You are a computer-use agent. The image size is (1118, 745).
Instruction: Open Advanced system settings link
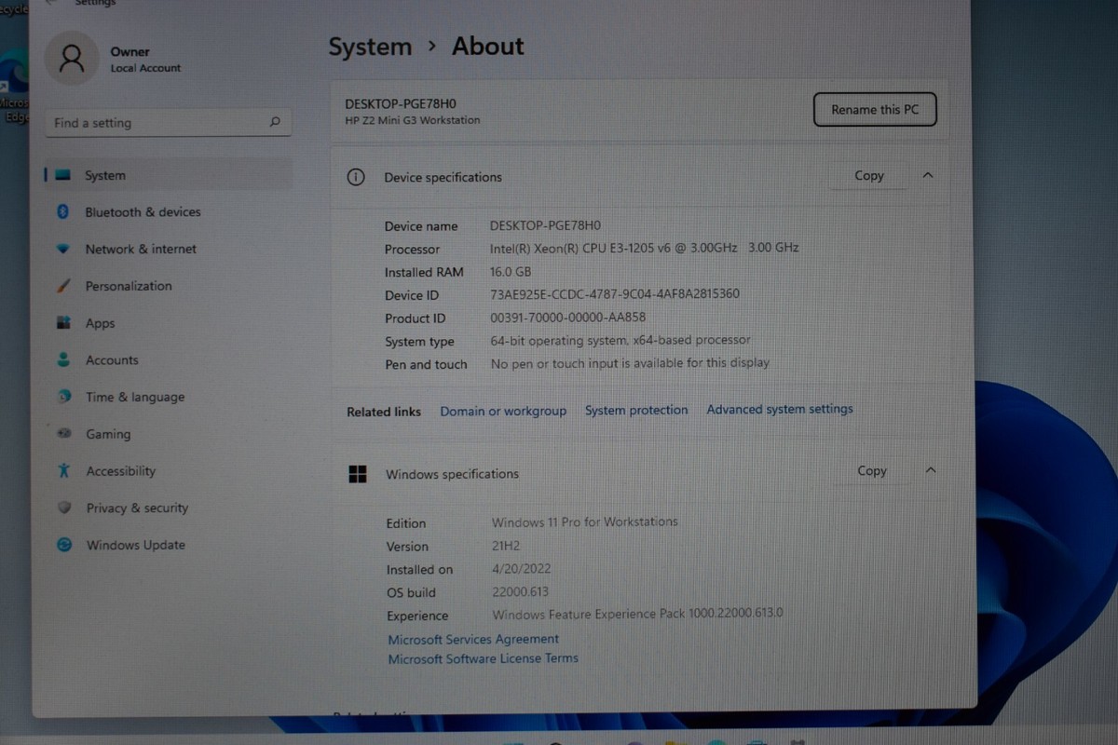click(780, 409)
